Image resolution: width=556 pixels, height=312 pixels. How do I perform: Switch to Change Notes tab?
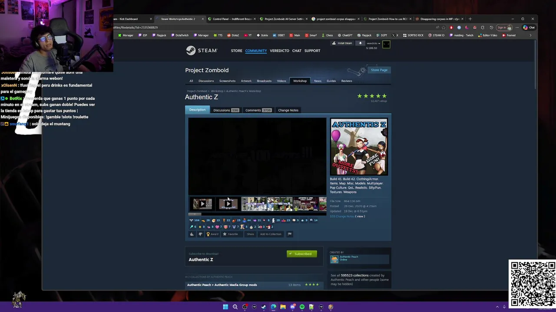[x=288, y=110]
